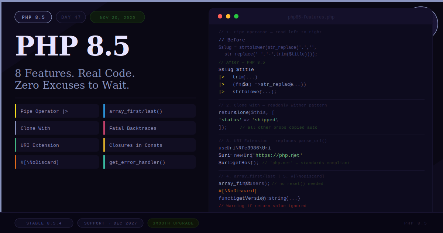Click the PHP 8.5 label in the footer

[415, 223]
